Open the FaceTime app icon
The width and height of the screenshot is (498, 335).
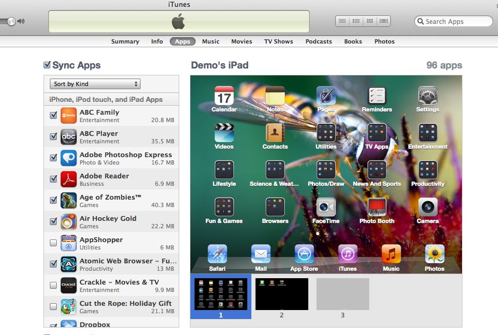pos(326,208)
